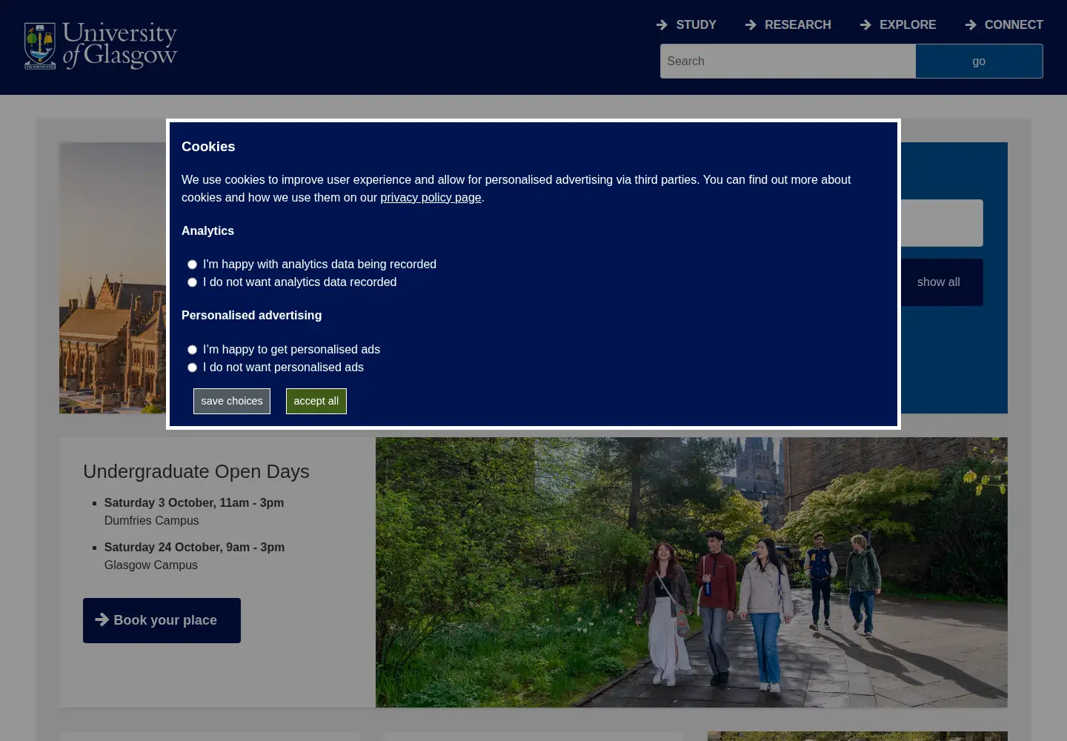1067x741 pixels.
Task: Focus the Search input field
Action: coord(788,62)
